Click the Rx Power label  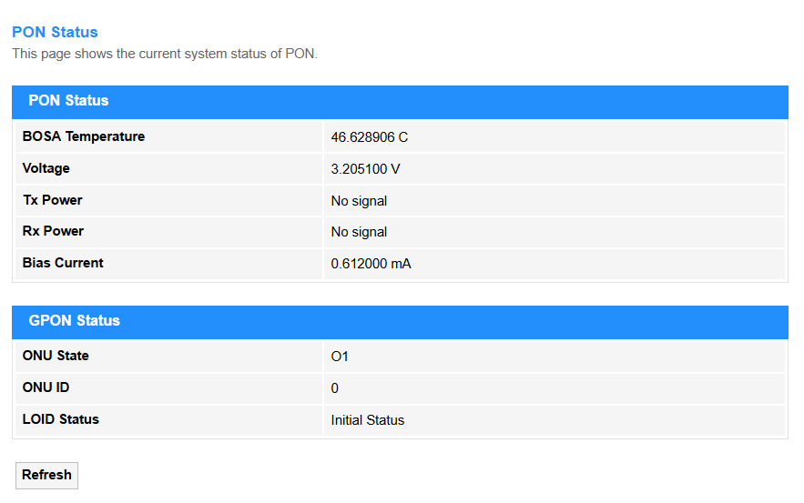tap(53, 231)
